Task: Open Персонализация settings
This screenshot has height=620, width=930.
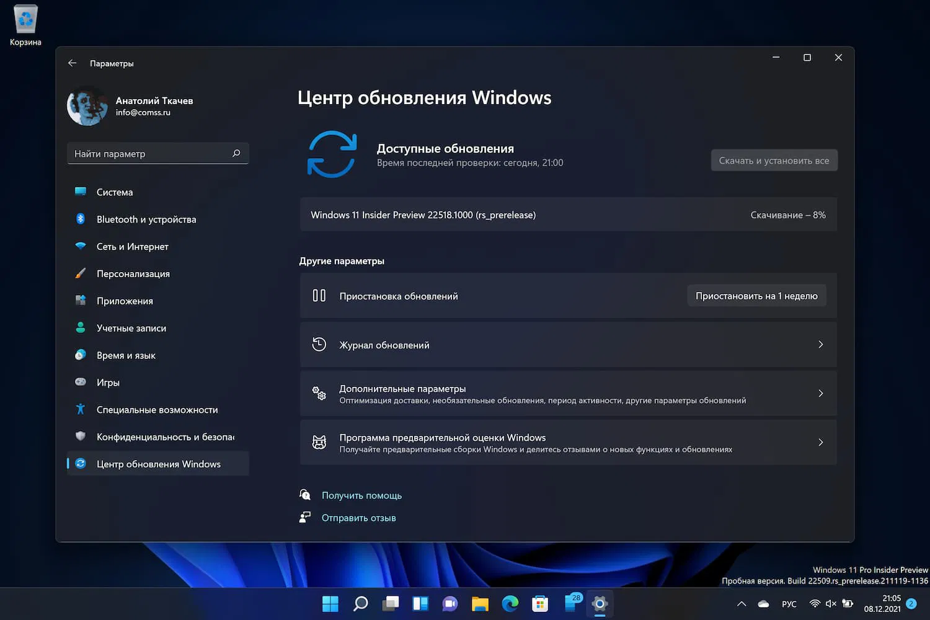Action: click(x=132, y=273)
